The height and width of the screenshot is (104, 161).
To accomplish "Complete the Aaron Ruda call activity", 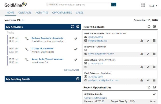I will click(76, 60).
